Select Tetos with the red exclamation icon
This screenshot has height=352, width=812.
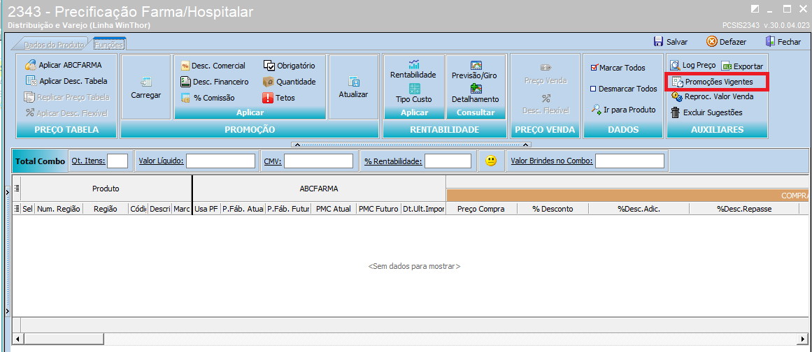coord(278,98)
